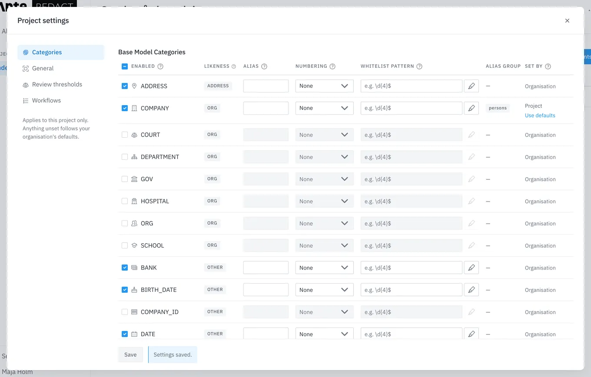Toggle the select-all ENABLED header checkbox
The height and width of the screenshot is (377, 591).
pos(125,66)
